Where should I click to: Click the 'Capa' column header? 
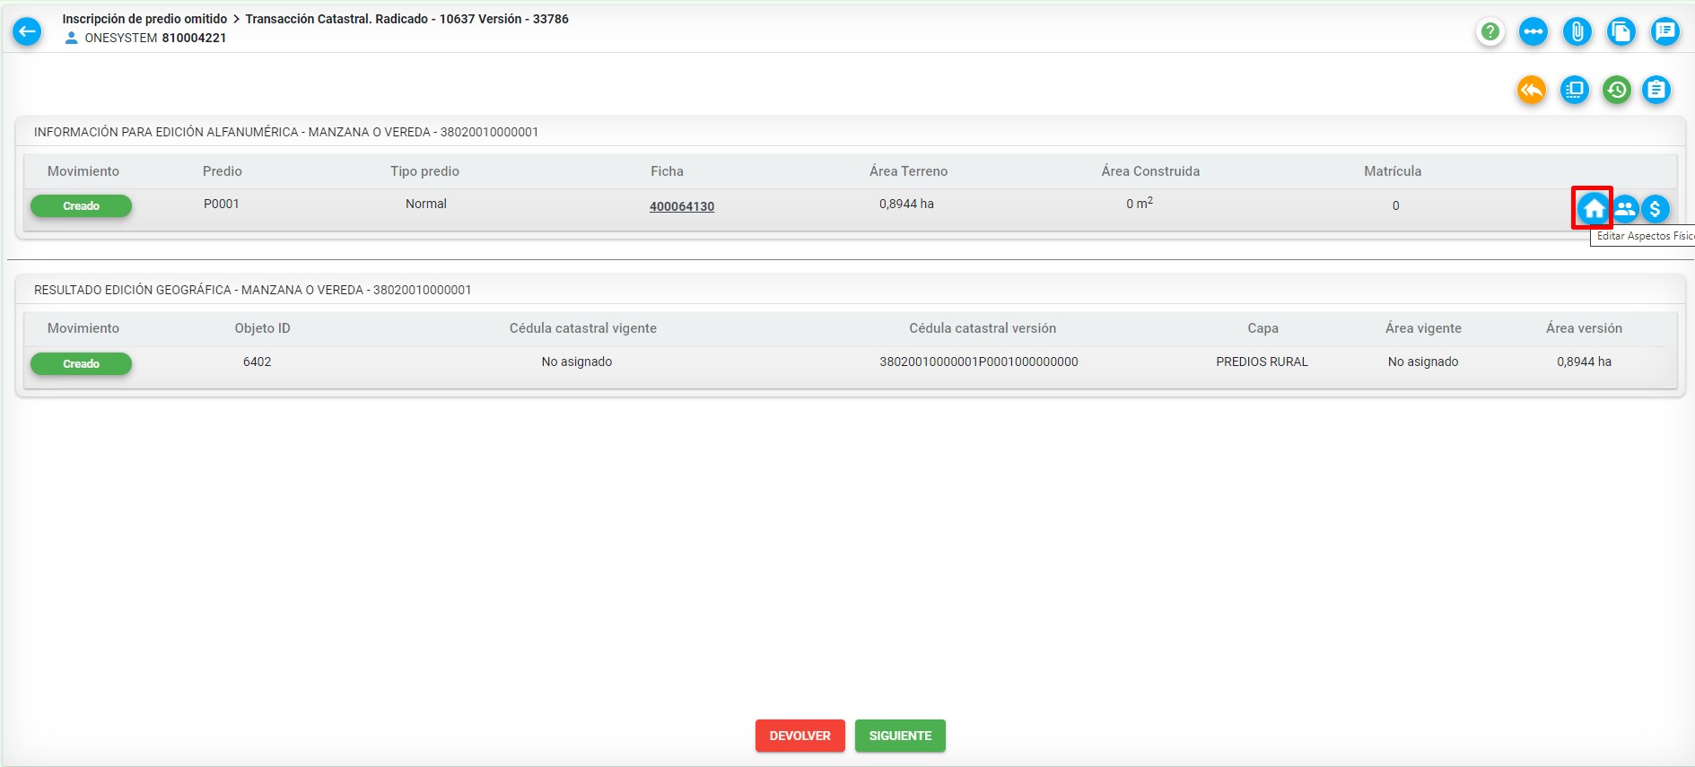(x=1263, y=328)
